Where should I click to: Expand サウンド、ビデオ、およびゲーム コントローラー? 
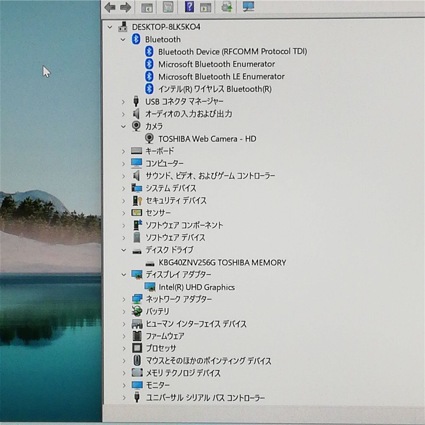[x=124, y=176]
